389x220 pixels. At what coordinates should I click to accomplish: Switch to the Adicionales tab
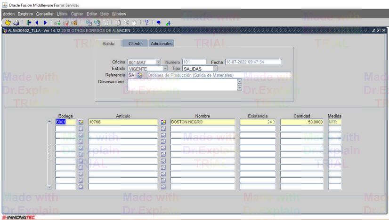pyautogui.click(x=162, y=43)
